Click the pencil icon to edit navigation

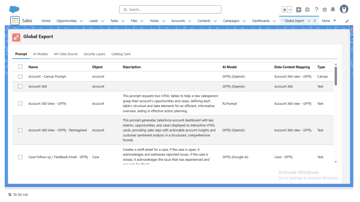tap(347, 21)
